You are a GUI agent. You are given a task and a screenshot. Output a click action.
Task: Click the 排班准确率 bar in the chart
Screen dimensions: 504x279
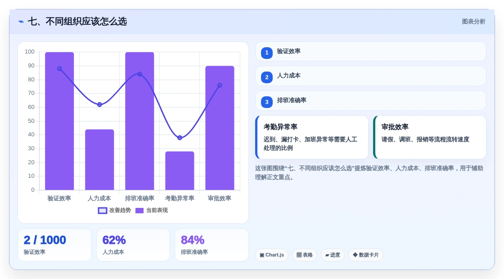click(x=139, y=121)
